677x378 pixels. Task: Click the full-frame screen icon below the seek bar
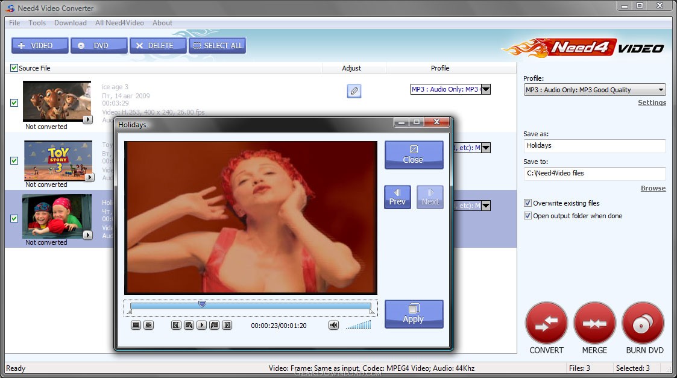point(136,325)
